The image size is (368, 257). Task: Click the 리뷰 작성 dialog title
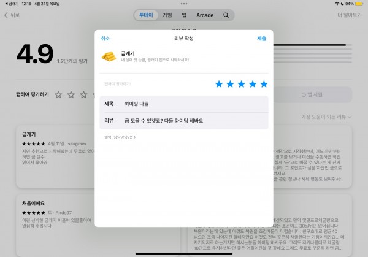tap(184, 38)
